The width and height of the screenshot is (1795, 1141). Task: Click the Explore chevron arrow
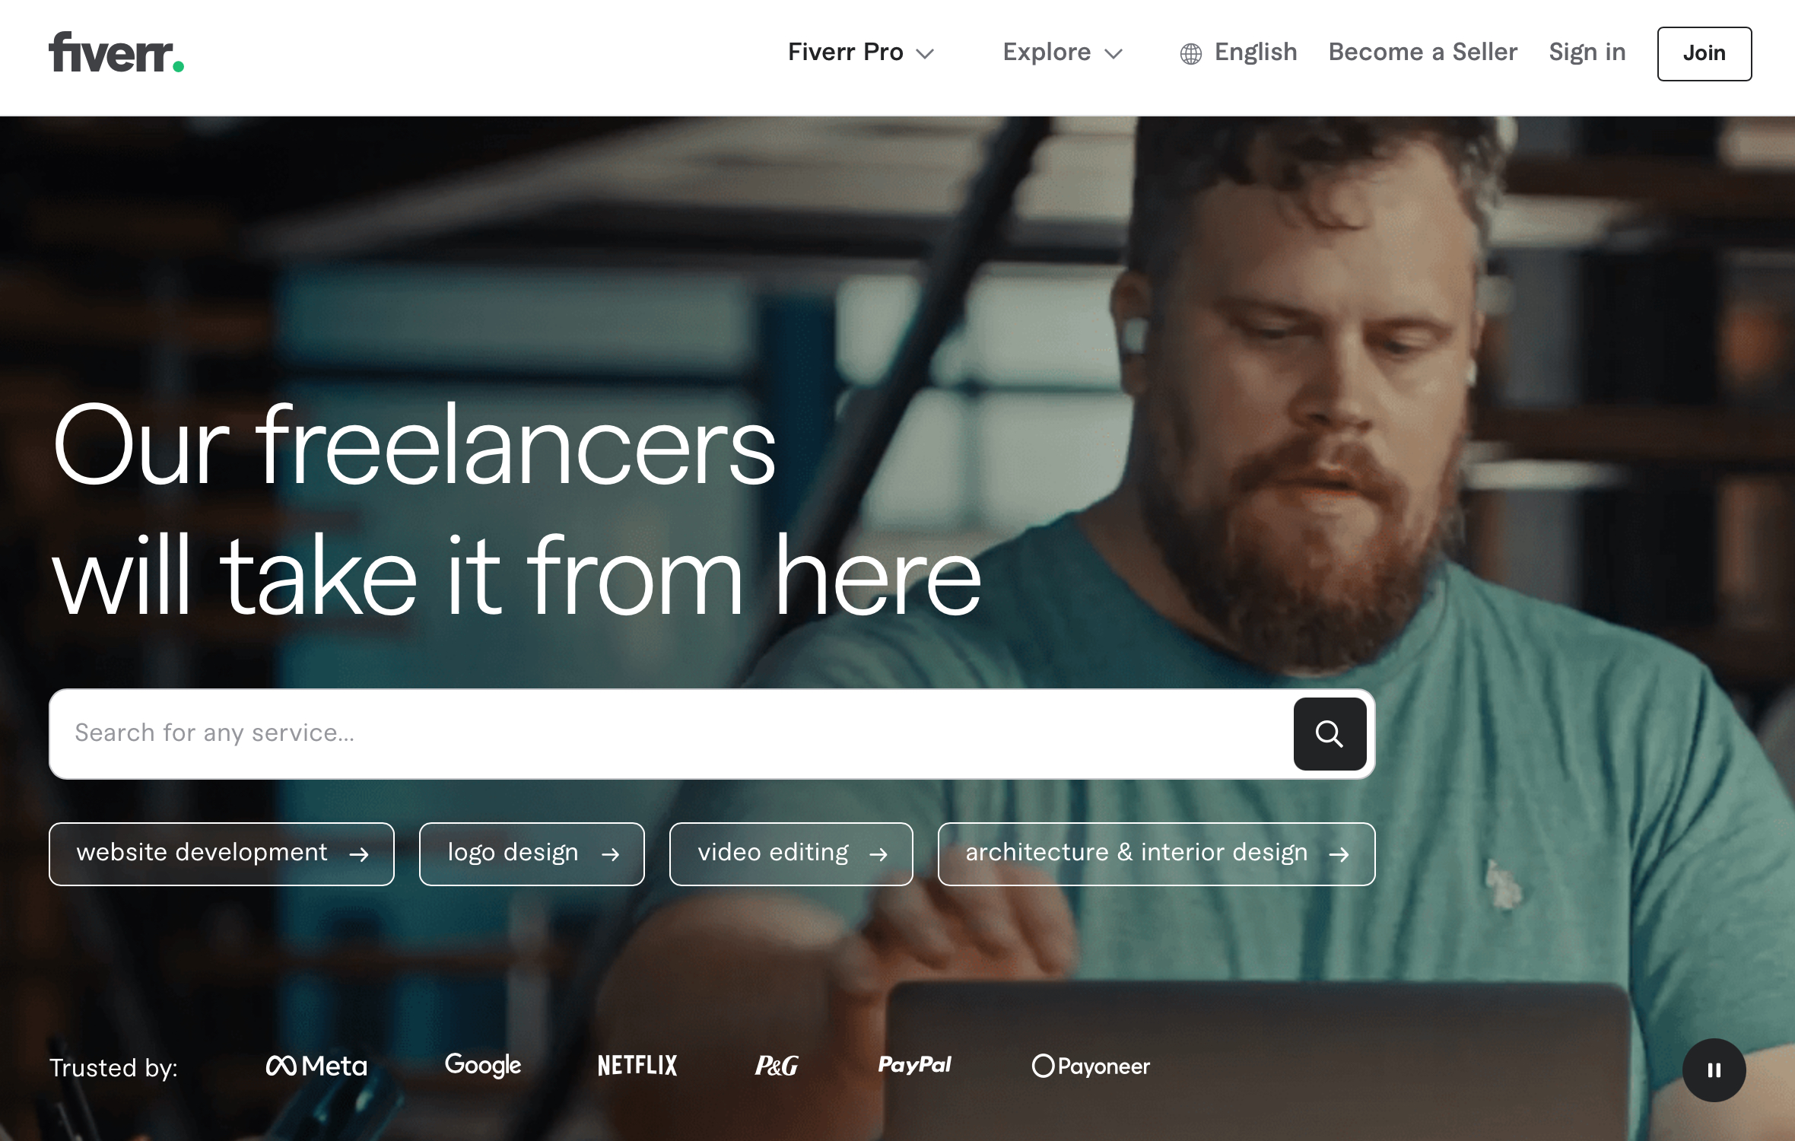click(1114, 54)
